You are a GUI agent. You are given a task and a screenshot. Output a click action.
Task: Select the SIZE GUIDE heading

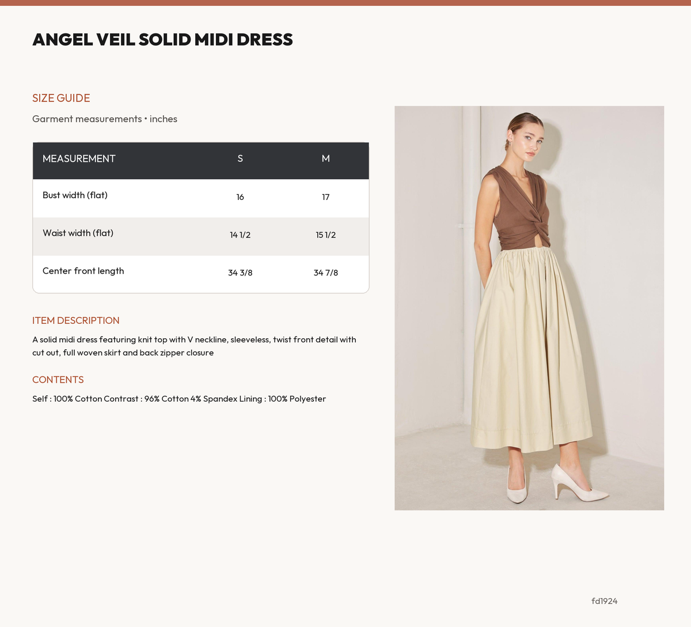pos(61,98)
